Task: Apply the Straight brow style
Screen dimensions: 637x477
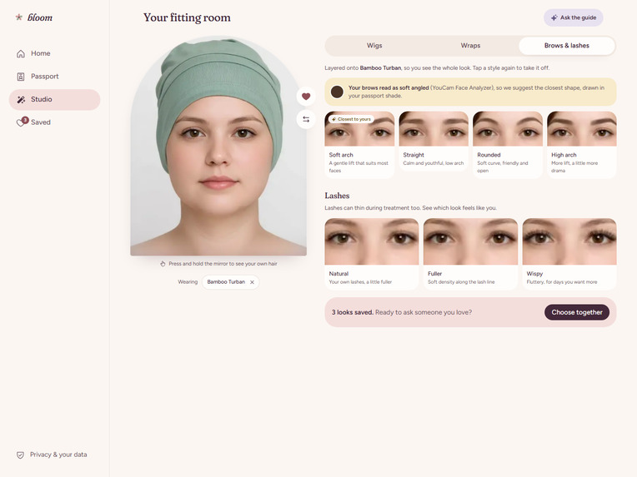Action: tap(434, 142)
